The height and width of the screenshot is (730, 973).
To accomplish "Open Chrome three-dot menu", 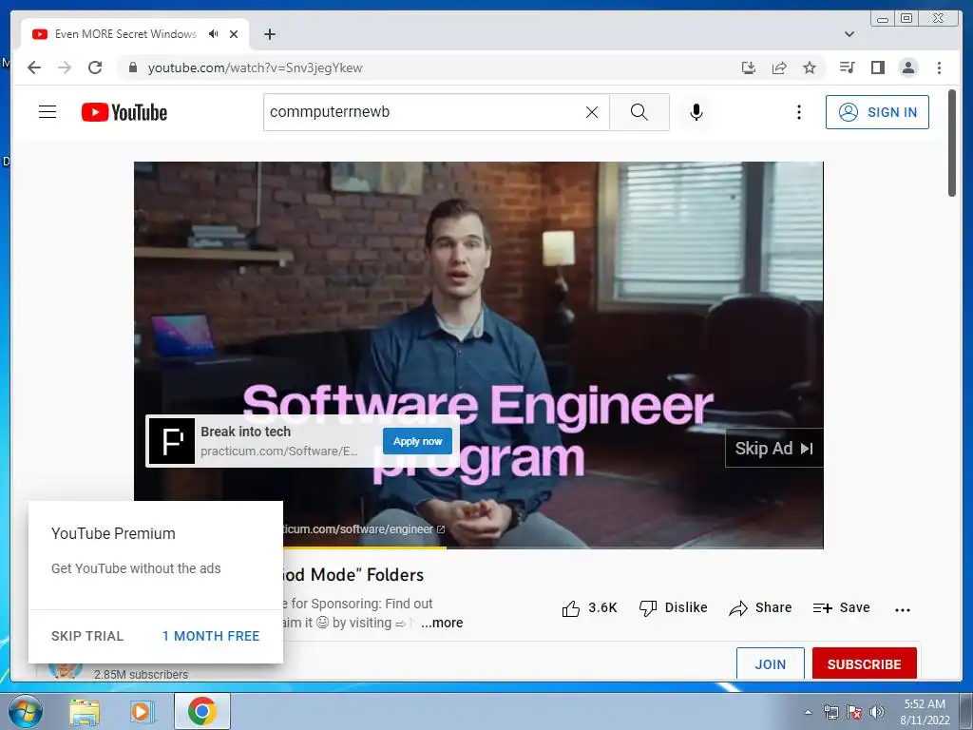I will (x=939, y=67).
